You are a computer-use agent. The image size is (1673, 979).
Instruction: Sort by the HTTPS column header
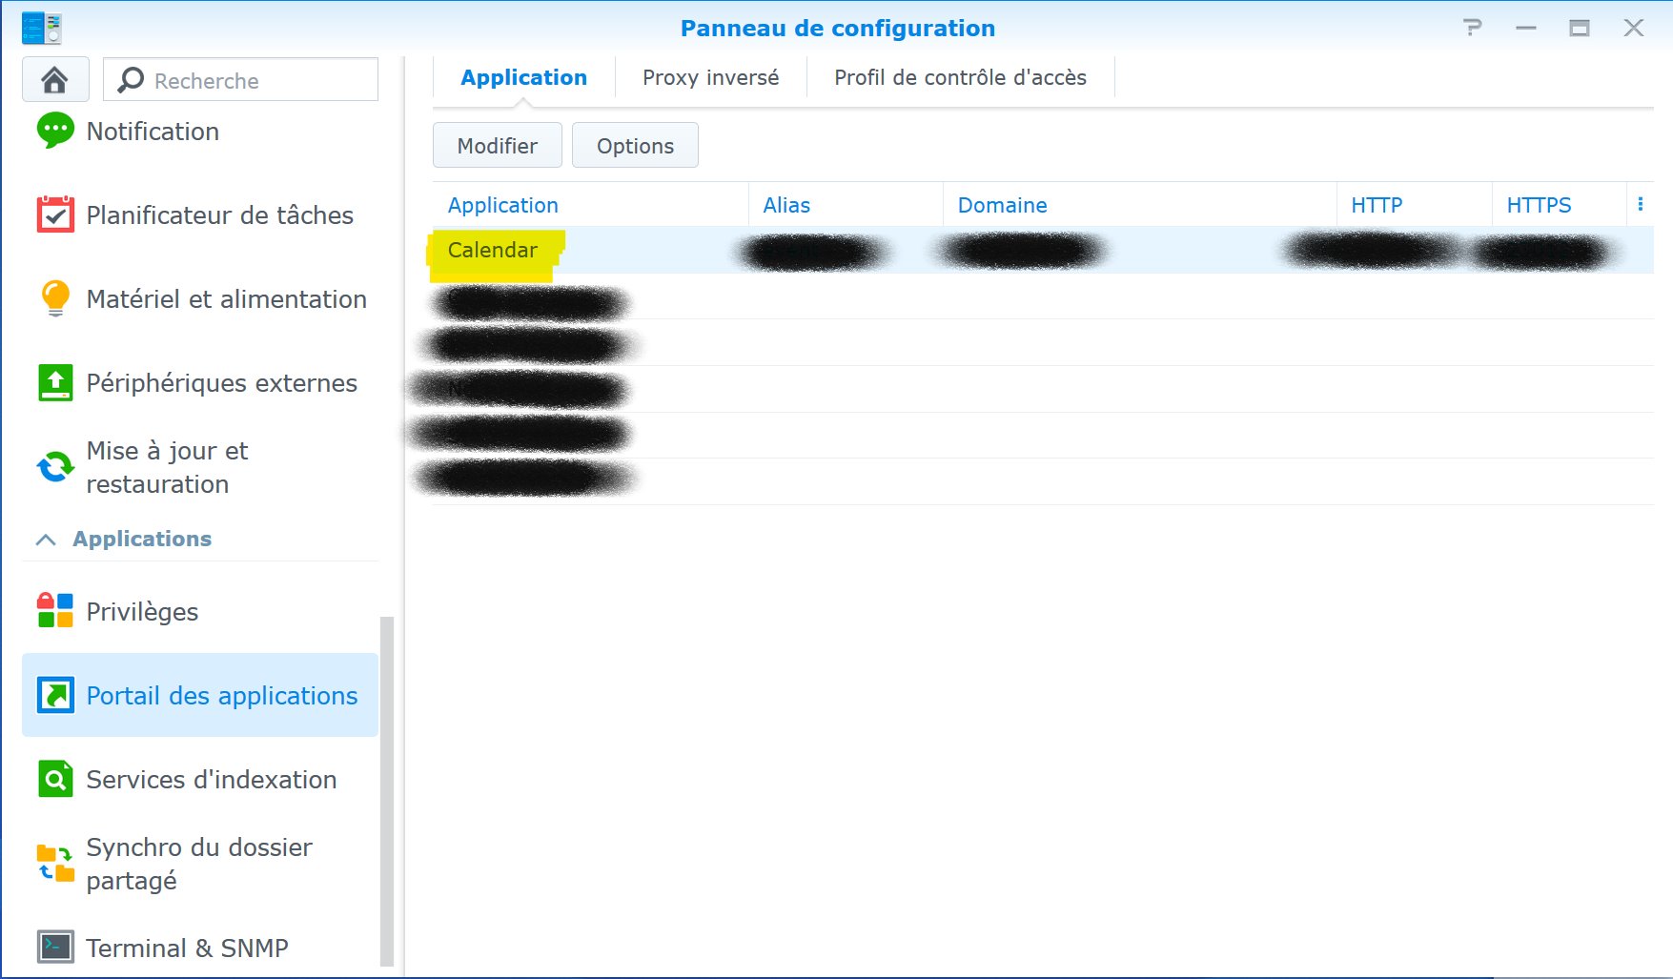tap(1560, 204)
